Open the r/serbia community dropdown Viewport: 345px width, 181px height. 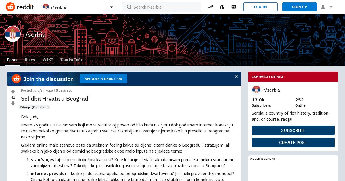(78, 7)
